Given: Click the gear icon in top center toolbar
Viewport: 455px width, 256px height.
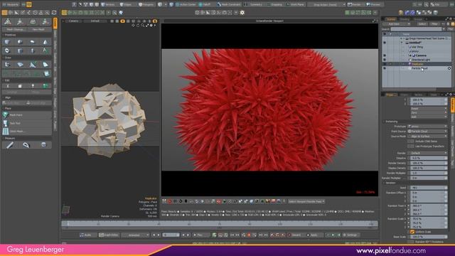Looking at the screenshot, I should (242, 13).
